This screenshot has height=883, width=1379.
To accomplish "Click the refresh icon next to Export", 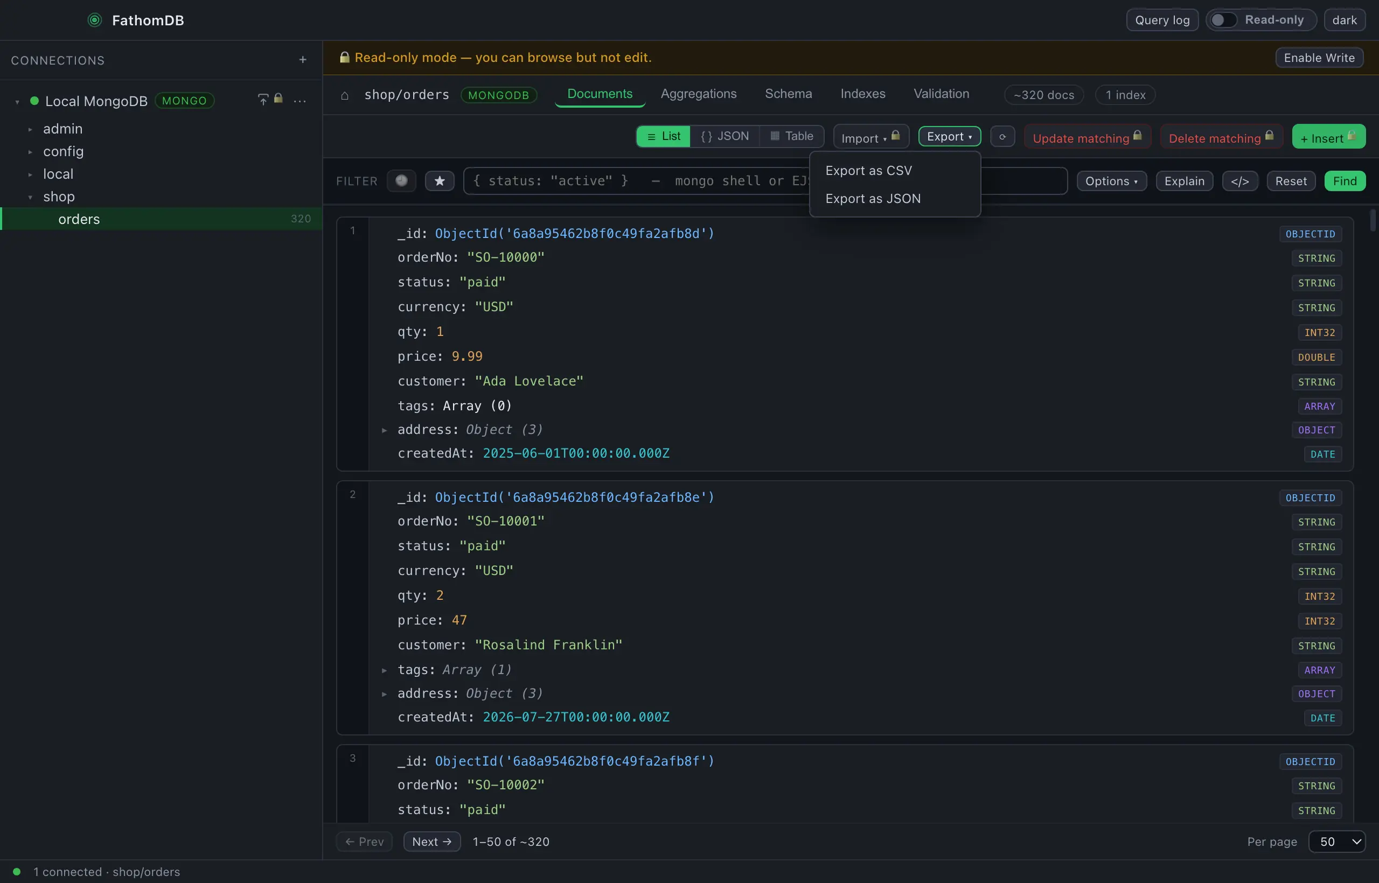I will point(1002,136).
